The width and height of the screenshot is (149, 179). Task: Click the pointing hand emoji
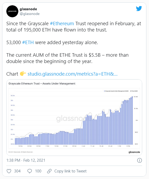click(23, 74)
